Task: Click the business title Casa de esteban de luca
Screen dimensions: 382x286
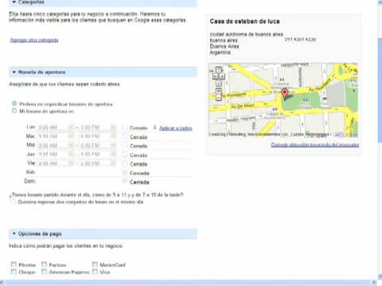Action: 244,21
